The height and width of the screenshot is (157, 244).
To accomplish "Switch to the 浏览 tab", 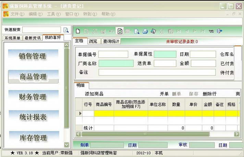I will tap(94, 41).
